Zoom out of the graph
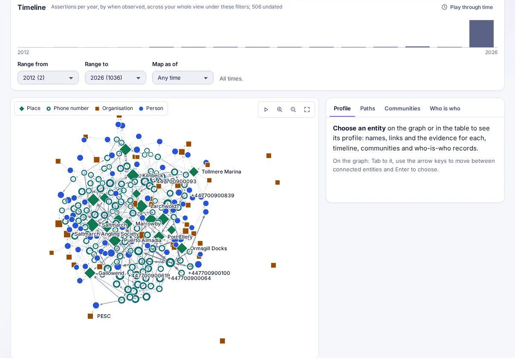The height and width of the screenshot is (358, 515). point(293,110)
